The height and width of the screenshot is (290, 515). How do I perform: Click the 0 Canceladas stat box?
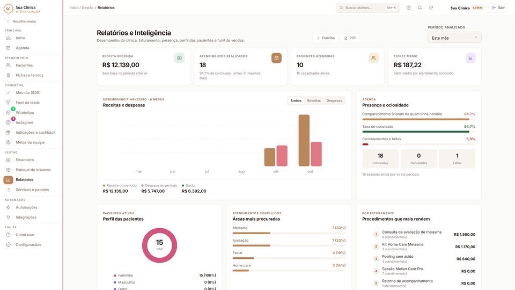419,159
